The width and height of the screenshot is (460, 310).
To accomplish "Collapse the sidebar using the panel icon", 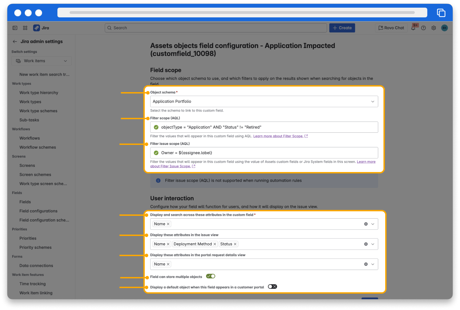I will (15, 28).
